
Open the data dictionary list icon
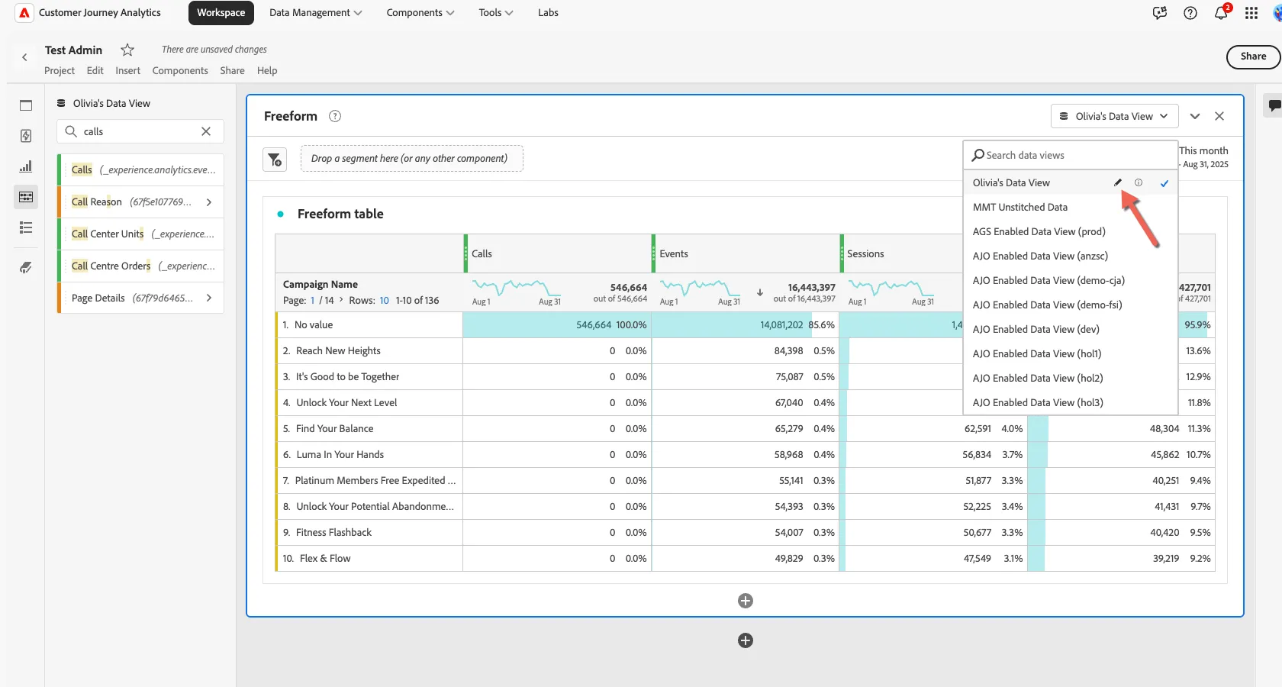26,227
